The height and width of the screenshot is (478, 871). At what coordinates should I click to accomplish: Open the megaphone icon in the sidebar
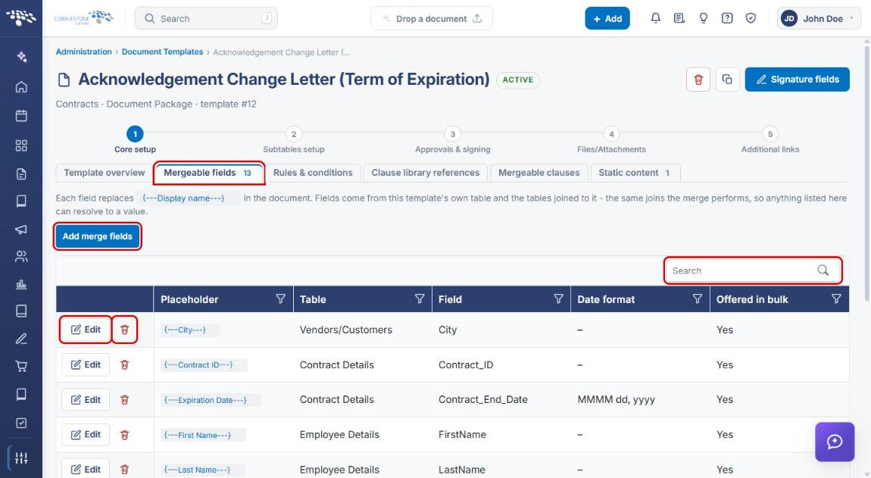point(21,229)
